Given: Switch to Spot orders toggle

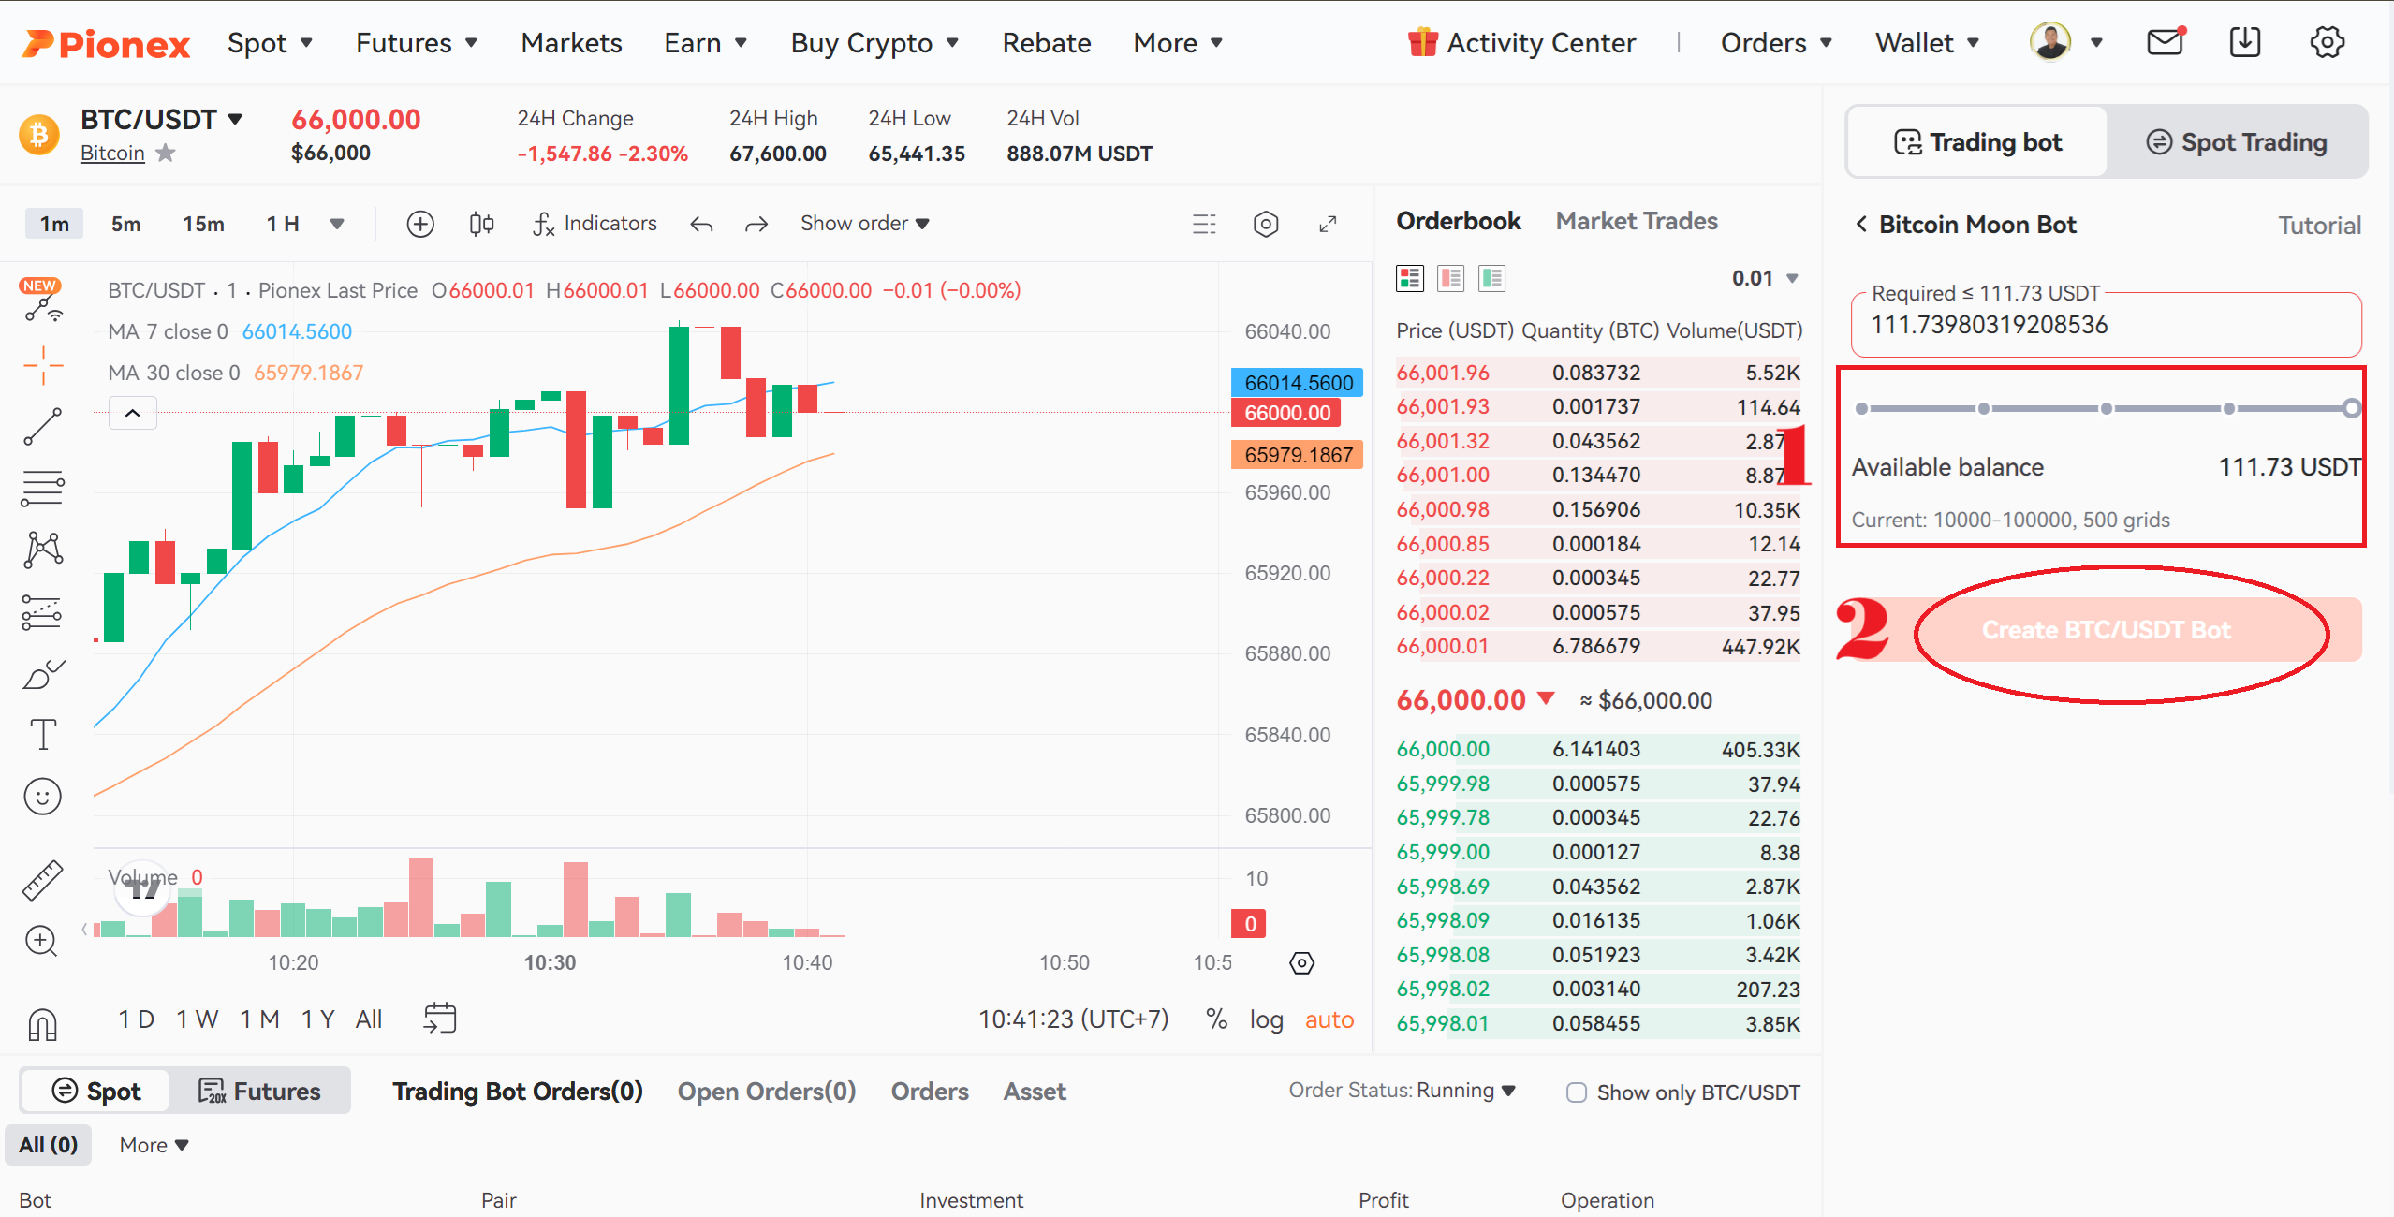Looking at the screenshot, I should 96,1092.
